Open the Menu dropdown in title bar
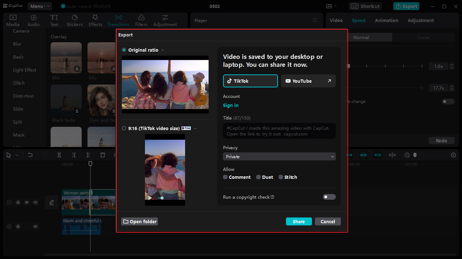462x259 pixels. pyautogui.click(x=40, y=6)
